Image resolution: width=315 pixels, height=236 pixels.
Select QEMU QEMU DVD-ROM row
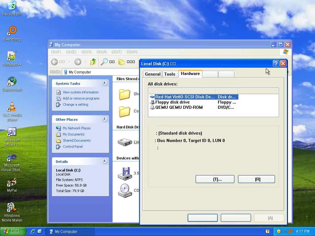tap(194, 107)
